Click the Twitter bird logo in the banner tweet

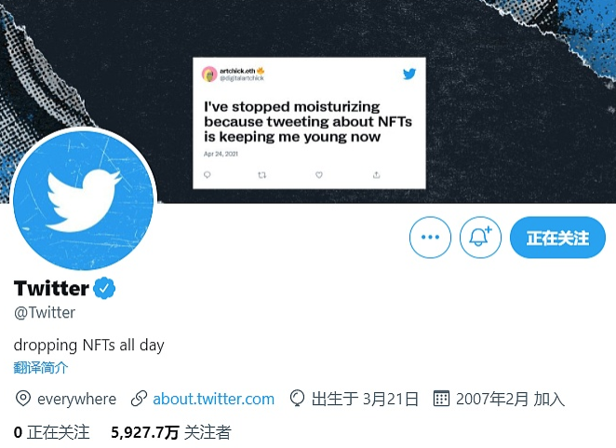pos(409,74)
